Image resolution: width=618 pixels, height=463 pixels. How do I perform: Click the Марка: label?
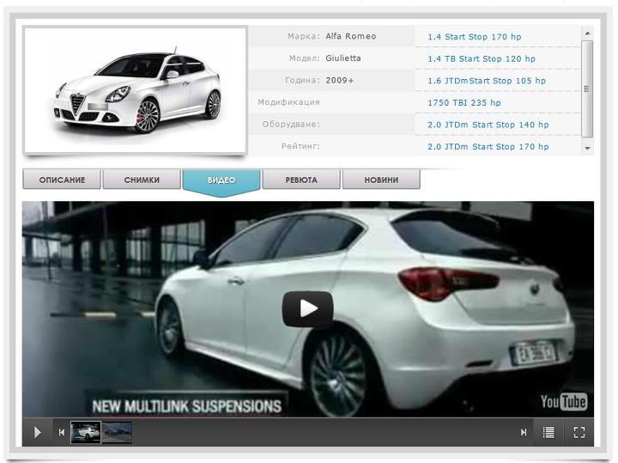pyautogui.click(x=304, y=36)
